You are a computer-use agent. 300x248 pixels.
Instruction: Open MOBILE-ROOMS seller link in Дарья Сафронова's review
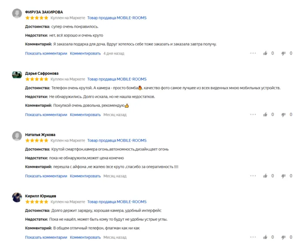116,79
